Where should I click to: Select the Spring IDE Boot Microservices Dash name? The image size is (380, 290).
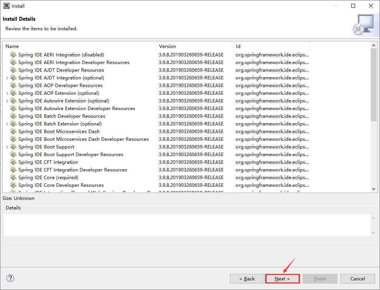point(59,132)
